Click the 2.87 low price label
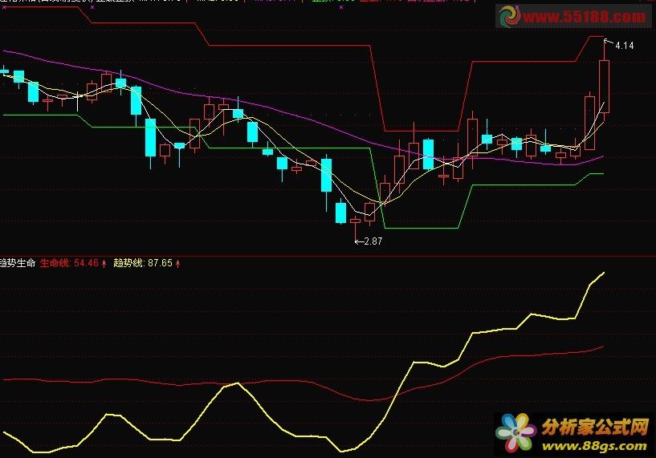The width and height of the screenshot is (656, 458). [x=373, y=241]
